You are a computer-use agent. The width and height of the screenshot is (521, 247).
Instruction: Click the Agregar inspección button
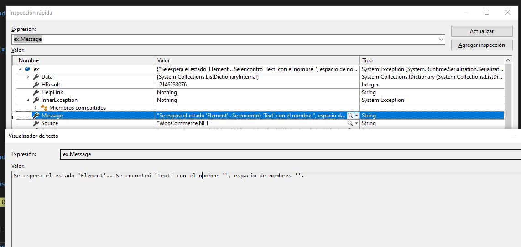[x=481, y=45]
